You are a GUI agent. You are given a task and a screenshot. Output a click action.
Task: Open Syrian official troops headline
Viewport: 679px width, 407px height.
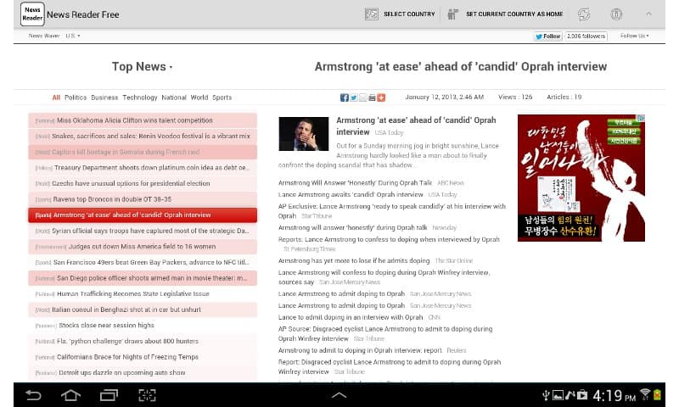coord(143,231)
